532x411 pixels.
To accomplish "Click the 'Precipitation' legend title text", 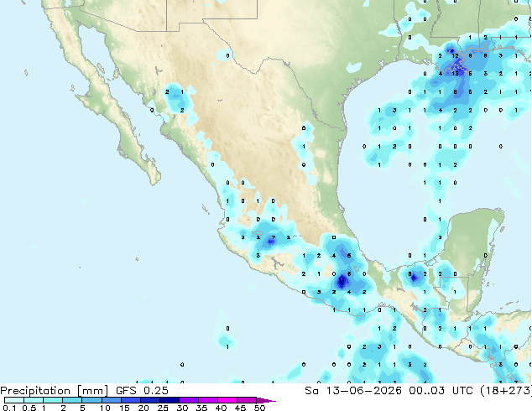I will pyautogui.click(x=35, y=391).
